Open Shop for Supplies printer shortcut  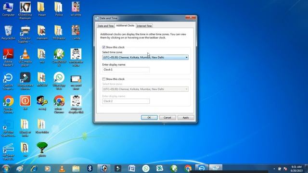[25, 34]
